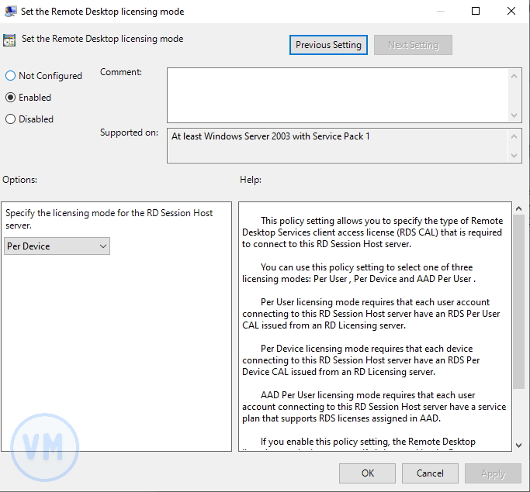This screenshot has width=530, height=492.
Task: Click the Help pane scroll down arrow
Action: coord(518,444)
